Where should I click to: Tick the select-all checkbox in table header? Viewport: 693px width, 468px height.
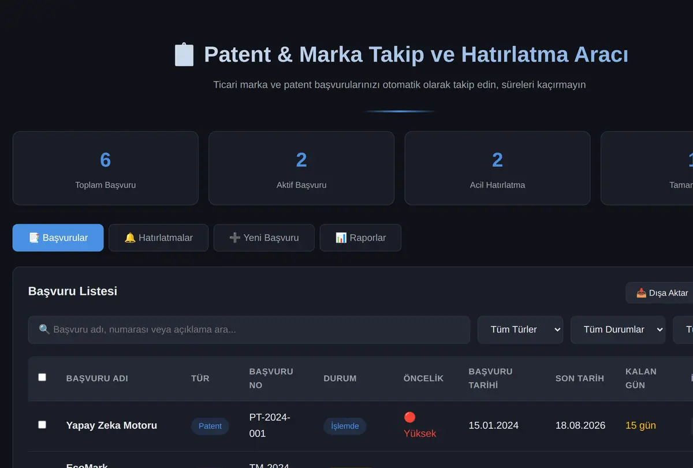42,377
